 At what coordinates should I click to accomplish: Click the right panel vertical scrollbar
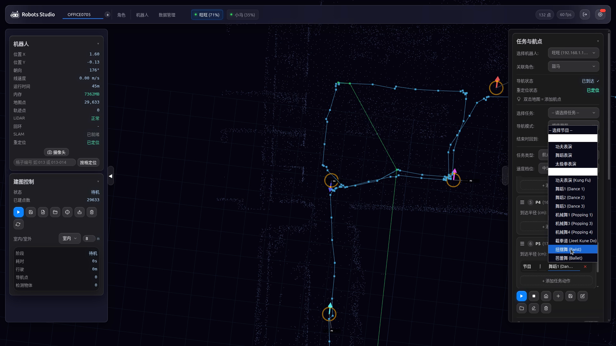pos(609,106)
